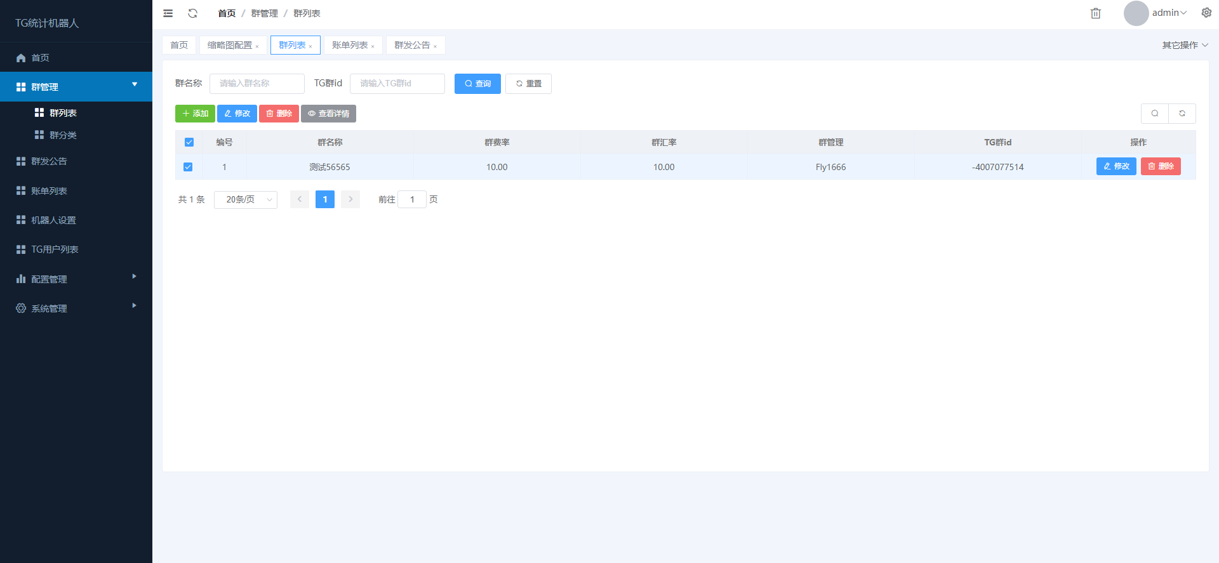The width and height of the screenshot is (1219, 563).
Task: Close the 群列表 tab
Action: pos(310,46)
